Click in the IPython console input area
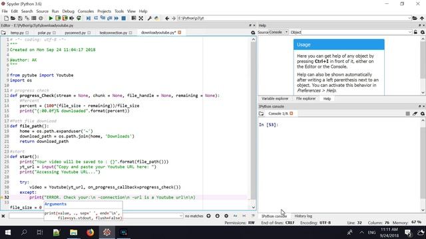Image resolution: width=426 pixels, height=239 pixels. tap(339, 165)
